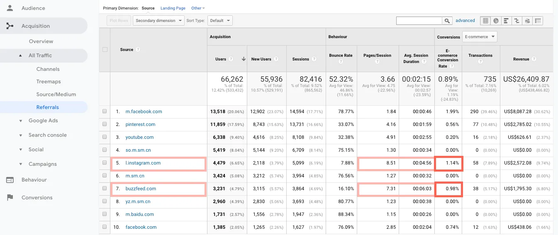Switch to the Percentage pie chart view
The height and width of the screenshot is (235, 558).
click(x=496, y=21)
